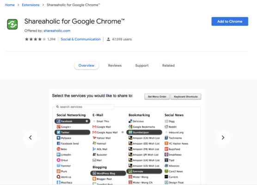
Task: View the Related tab
Action: tap(168, 65)
